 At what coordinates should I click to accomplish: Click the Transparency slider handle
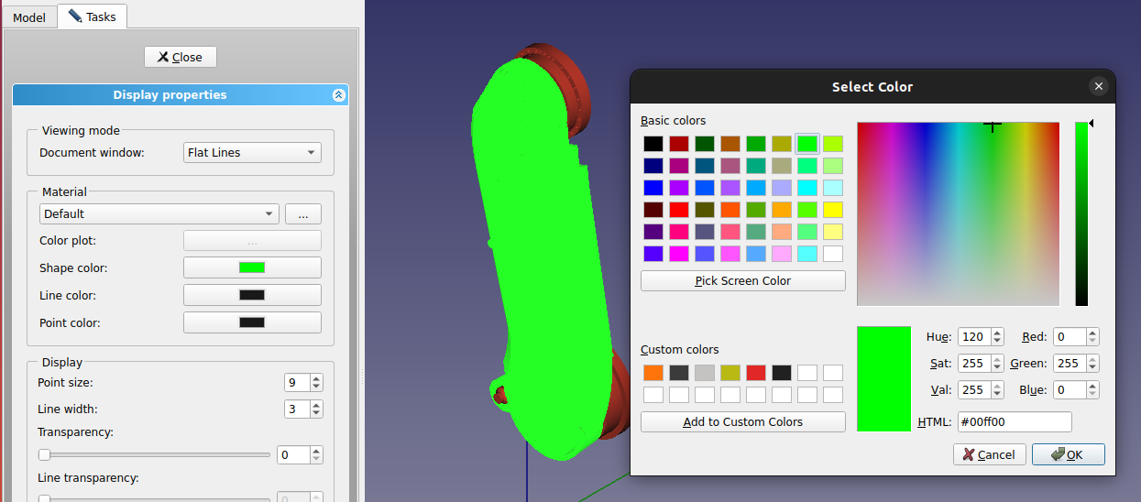pyautogui.click(x=44, y=454)
